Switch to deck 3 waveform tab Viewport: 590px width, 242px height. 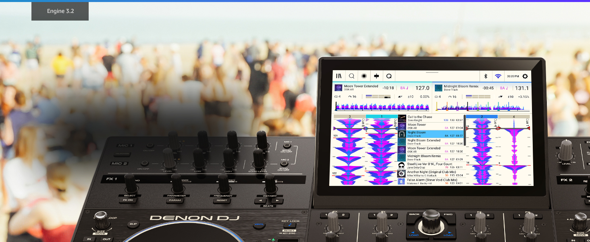pyautogui.click(x=350, y=117)
